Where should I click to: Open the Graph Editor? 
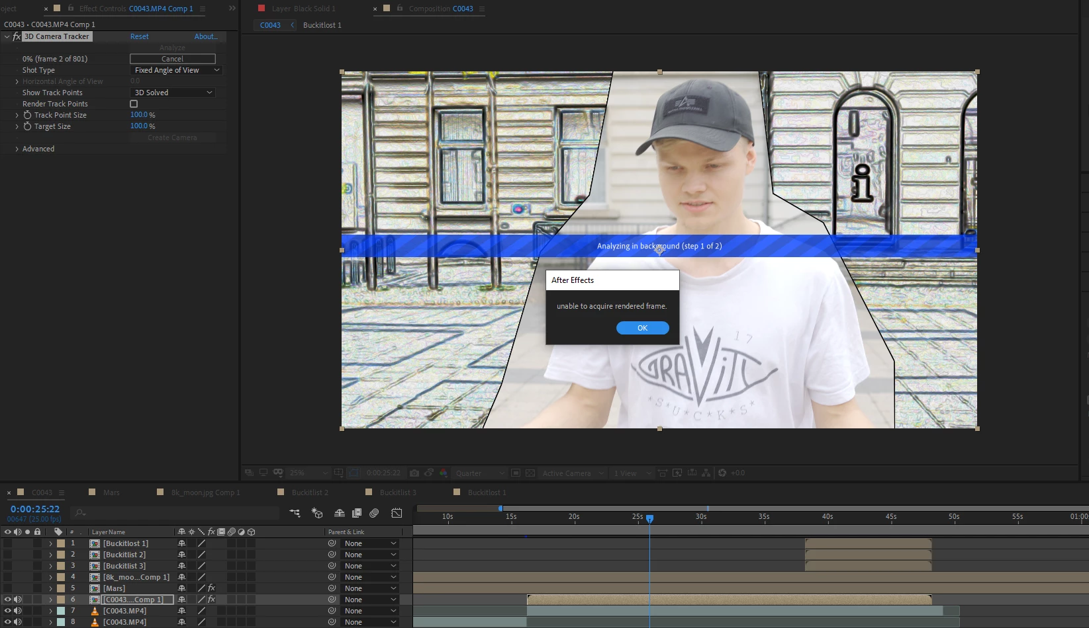point(397,513)
